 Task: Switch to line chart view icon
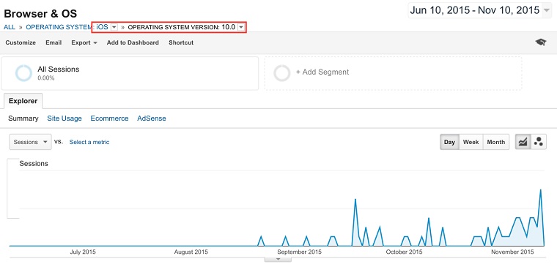pos(523,142)
